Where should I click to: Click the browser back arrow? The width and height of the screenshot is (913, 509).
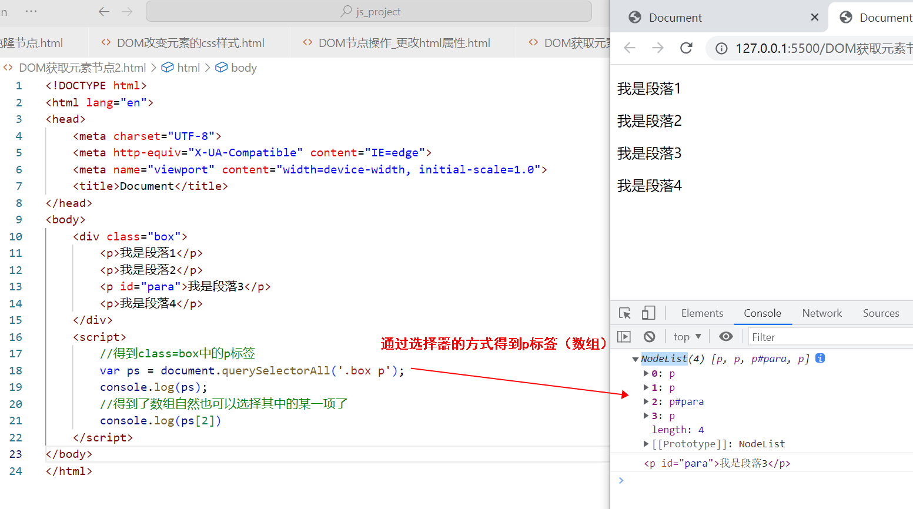point(630,48)
